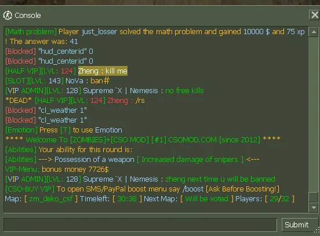The image size is (320, 236).
Task: Click the scrollbar thumb near the bottom
Action: click(x=314, y=197)
